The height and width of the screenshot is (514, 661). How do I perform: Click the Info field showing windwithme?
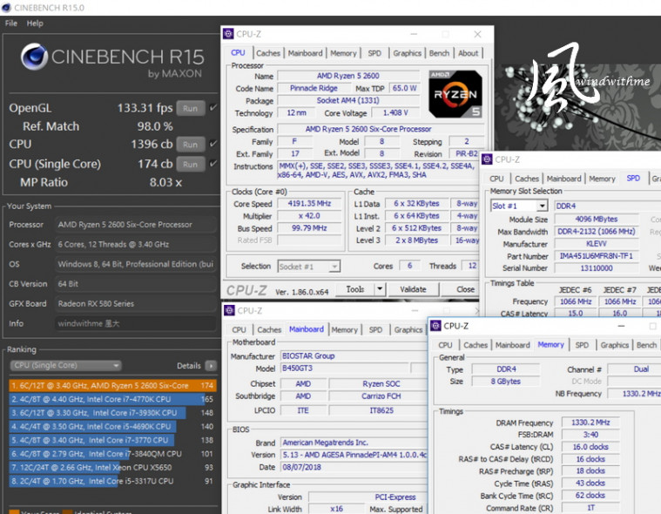coord(135,322)
